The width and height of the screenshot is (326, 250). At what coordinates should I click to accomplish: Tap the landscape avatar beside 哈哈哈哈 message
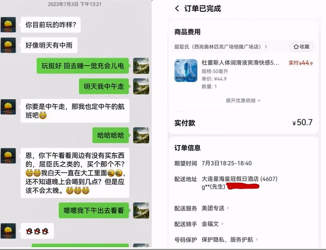point(141,135)
